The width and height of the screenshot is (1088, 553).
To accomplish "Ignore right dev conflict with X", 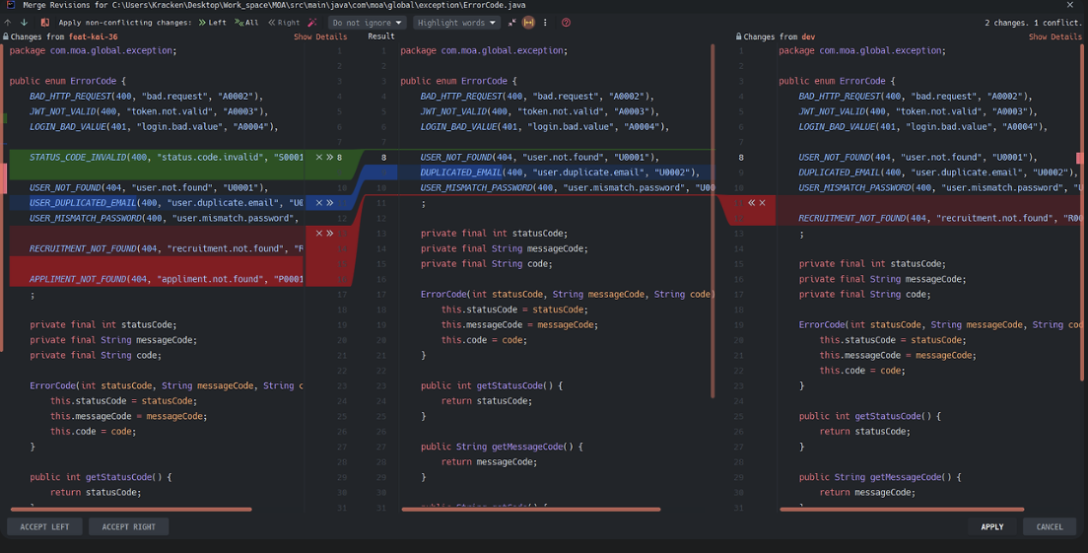I will tap(763, 203).
